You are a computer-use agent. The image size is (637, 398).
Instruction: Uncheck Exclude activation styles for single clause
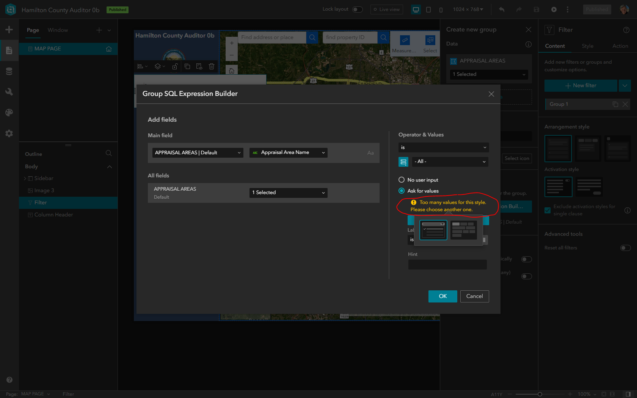[x=547, y=210]
